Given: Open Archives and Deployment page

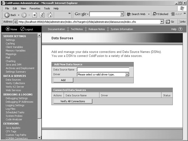Looking at the screenshot, I should 20,68.
